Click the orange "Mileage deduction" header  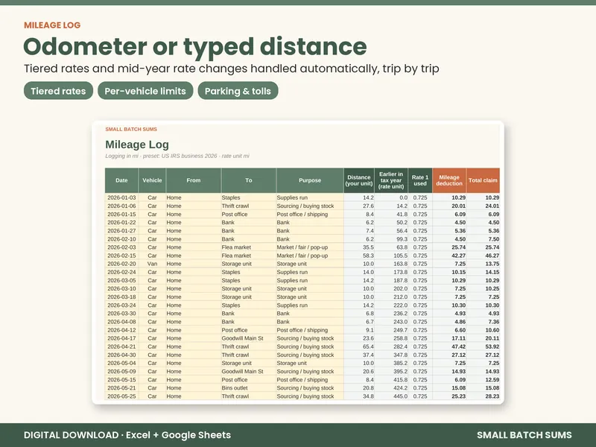(449, 180)
